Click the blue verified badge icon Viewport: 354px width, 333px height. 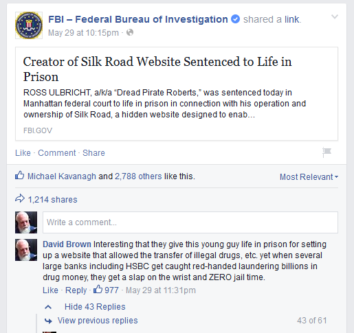[x=235, y=19]
